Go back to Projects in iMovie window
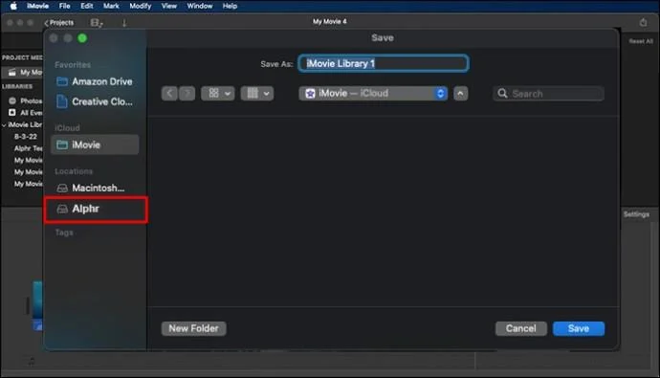660x378 pixels. 59,23
